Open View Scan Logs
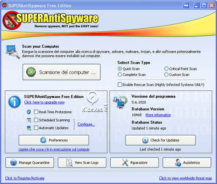Viewport: 217px width, 184px height. (82, 163)
